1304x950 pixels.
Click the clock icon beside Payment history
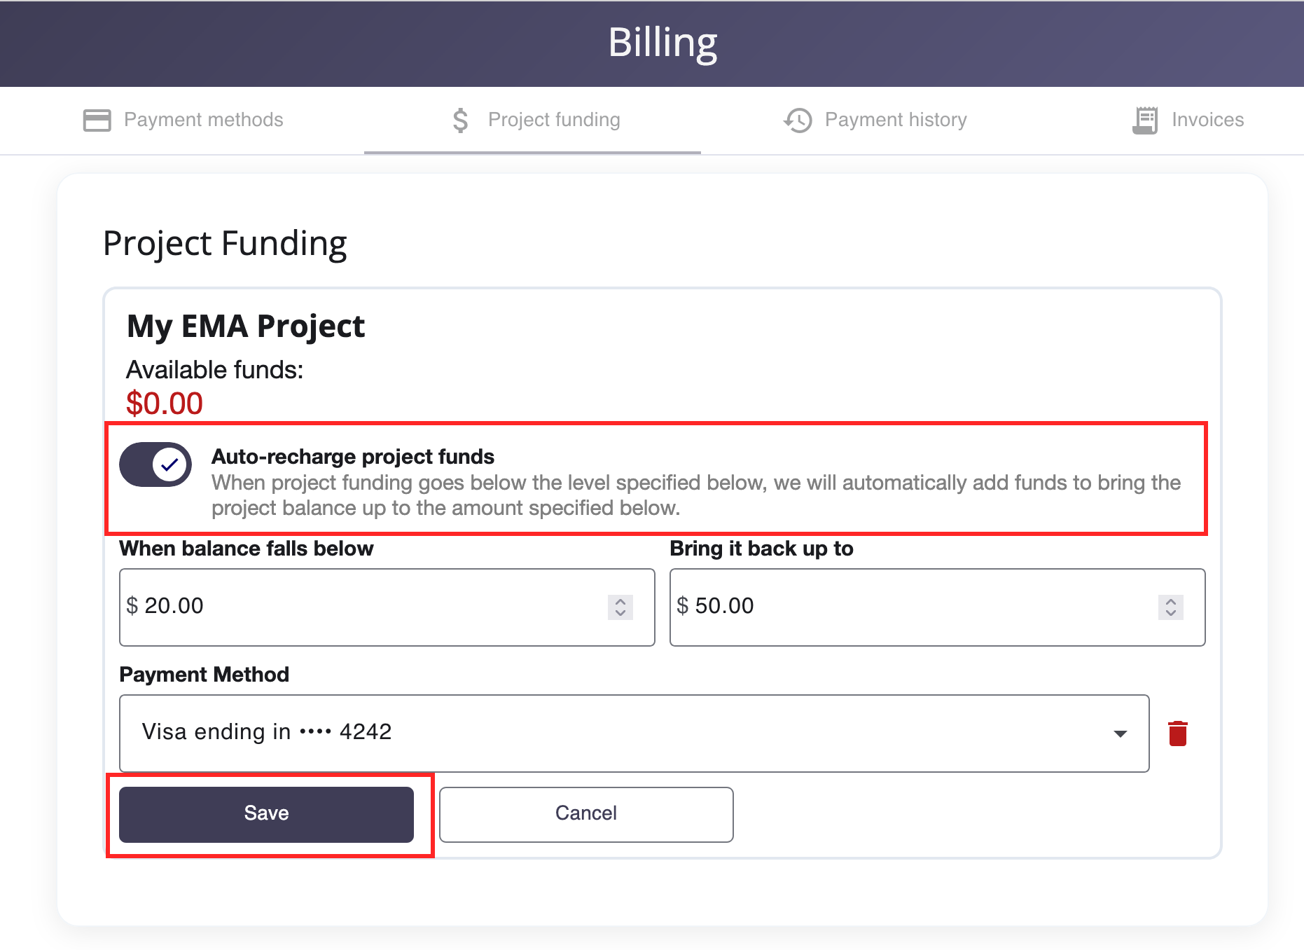798,121
